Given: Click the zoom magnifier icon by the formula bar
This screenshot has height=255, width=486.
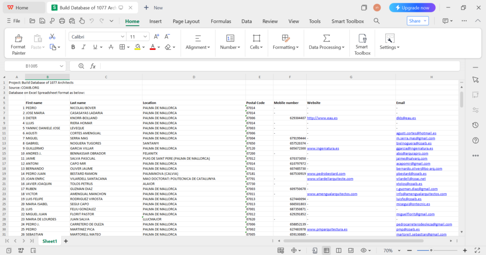Looking at the screenshot, I should click(81, 66).
